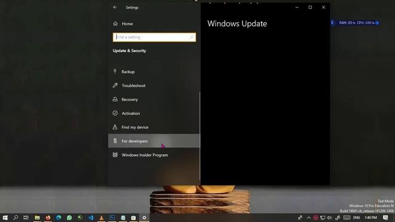Launch Microsoft Edge from the taskbar
Viewport: 395px width, 222px height.
tap(59, 218)
